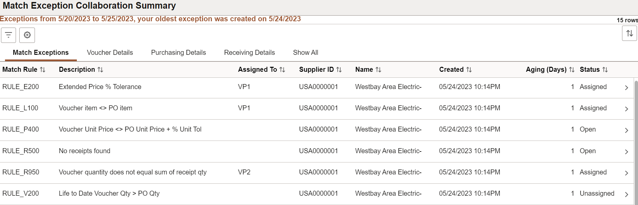Click the vertical scrollbar on the grid

636,142
